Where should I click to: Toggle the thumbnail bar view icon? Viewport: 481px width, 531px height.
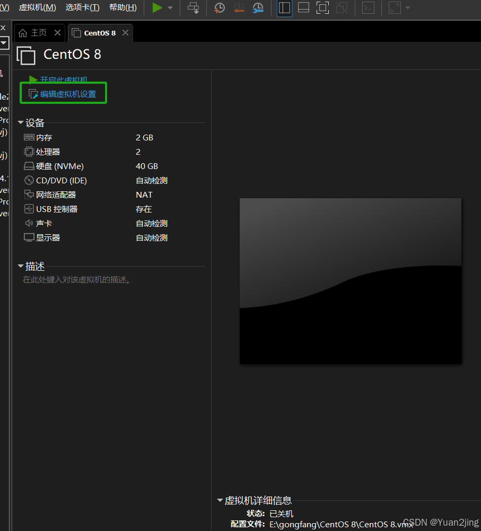(303, 7)
